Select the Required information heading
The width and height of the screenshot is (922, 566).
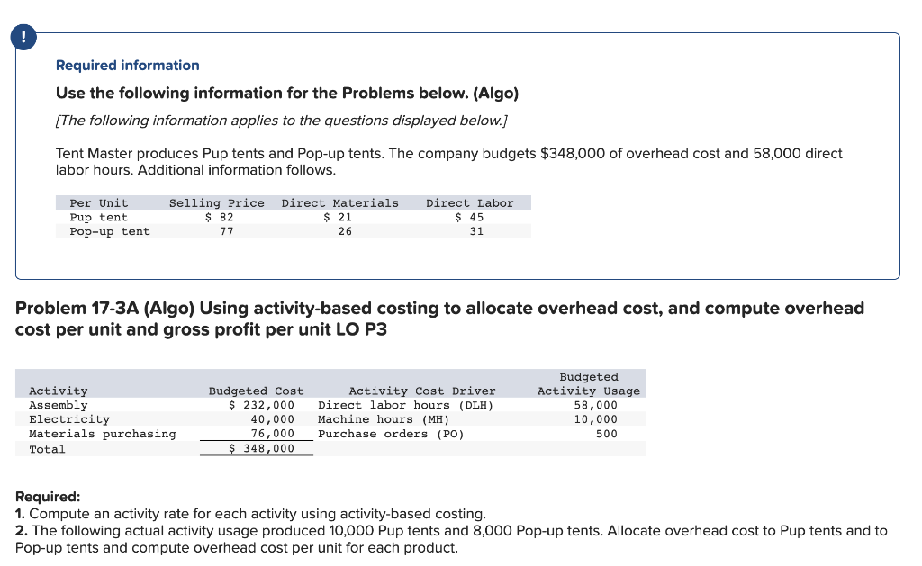[127, 65]
